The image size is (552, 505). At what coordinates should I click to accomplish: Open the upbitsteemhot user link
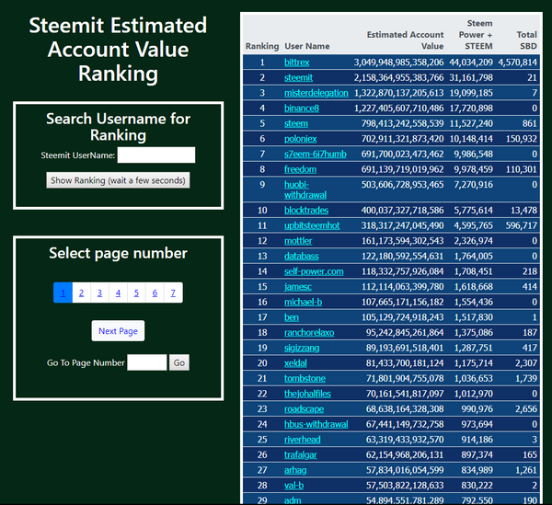[312, 225]
